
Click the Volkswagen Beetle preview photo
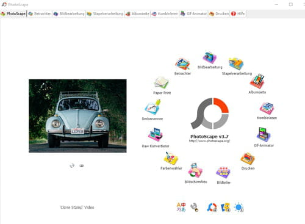[77, 116]
